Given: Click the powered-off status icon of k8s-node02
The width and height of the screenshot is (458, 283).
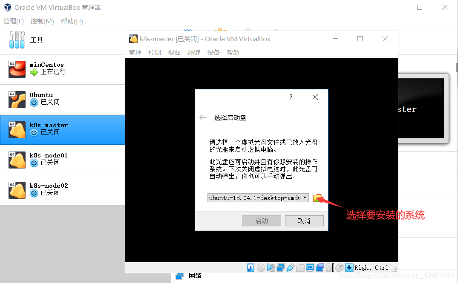Looking at the screenshot, I should tap(34, 193).
